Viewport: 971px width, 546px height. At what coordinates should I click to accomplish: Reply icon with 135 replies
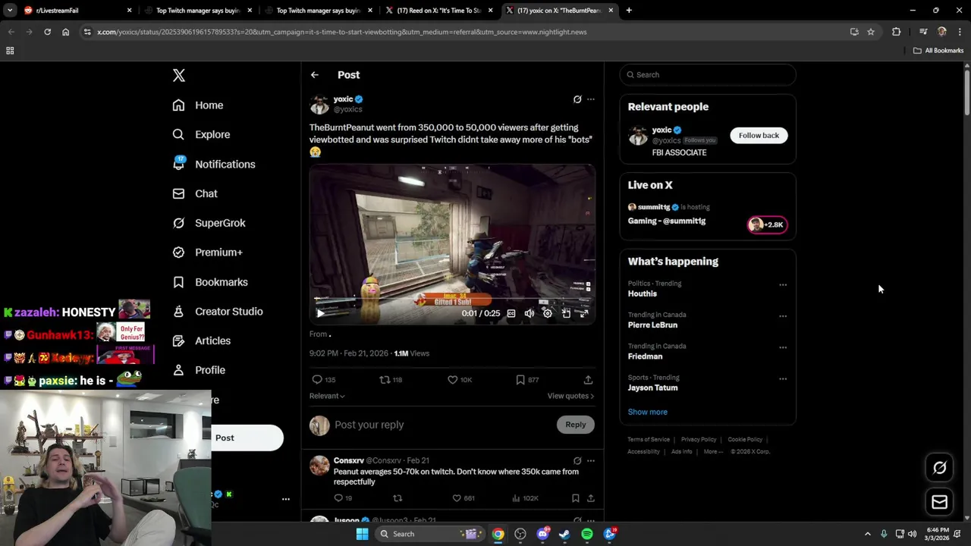coord(323,380)
